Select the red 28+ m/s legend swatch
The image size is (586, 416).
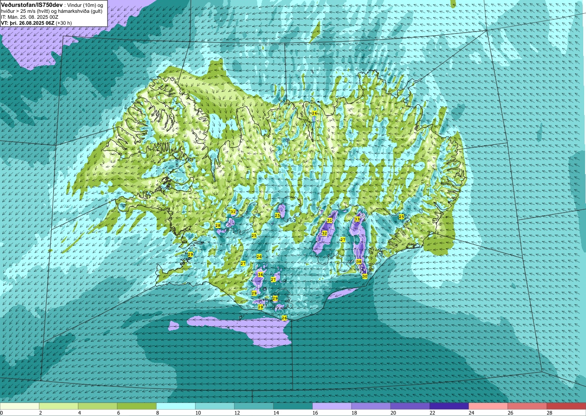[566, 406]
